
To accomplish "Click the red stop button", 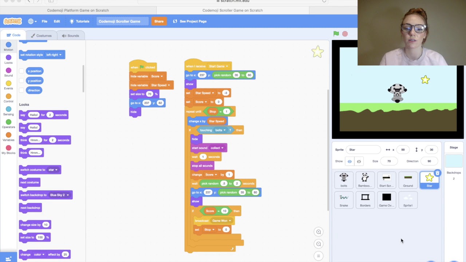I will (x=345, y=34).
